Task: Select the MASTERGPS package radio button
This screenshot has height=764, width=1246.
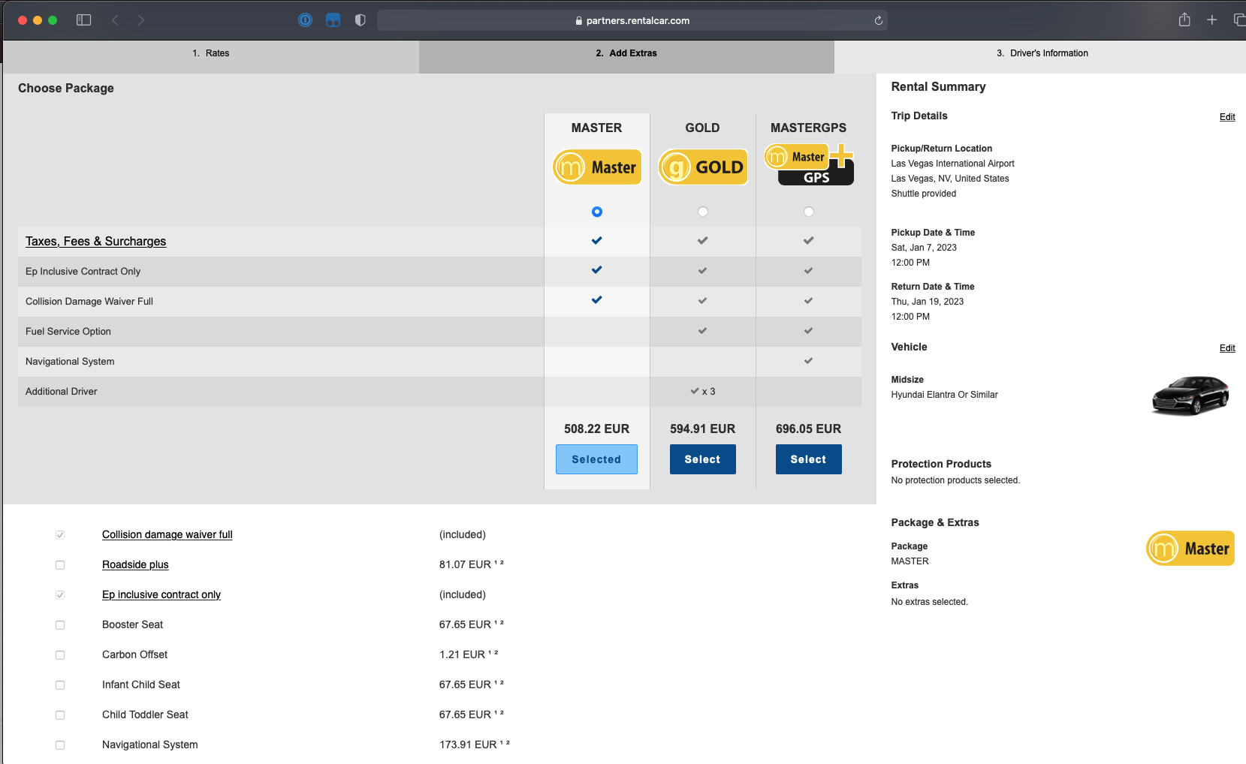Action: 809,212
